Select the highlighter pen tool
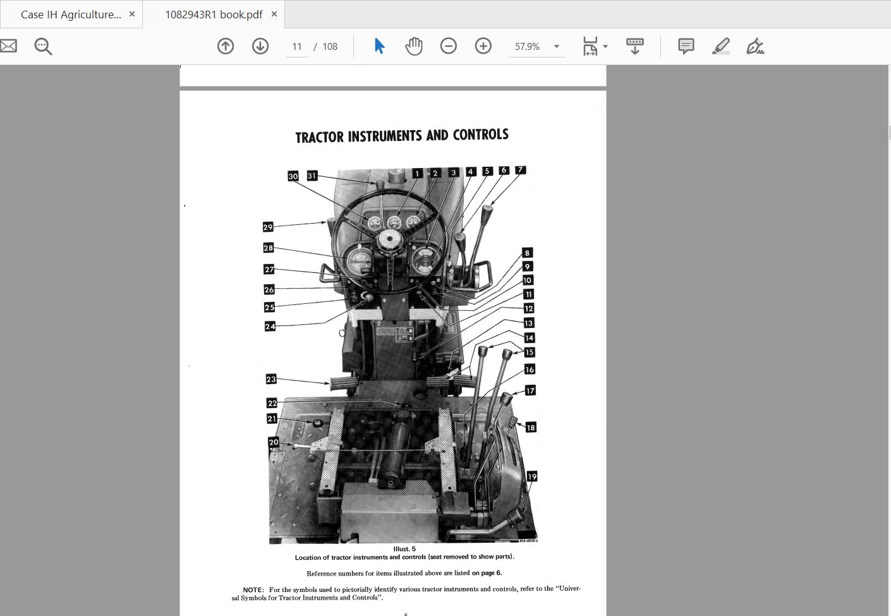The height and width of the screenshot is (616, 891). [x=721, y=46]
